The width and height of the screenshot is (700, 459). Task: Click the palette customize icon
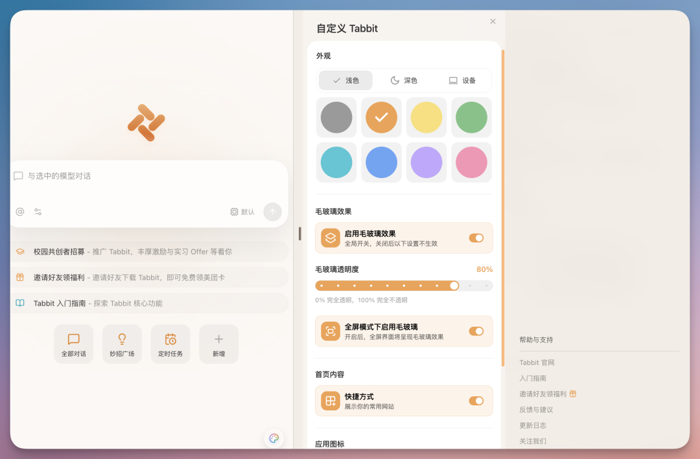tap(274, 438)
